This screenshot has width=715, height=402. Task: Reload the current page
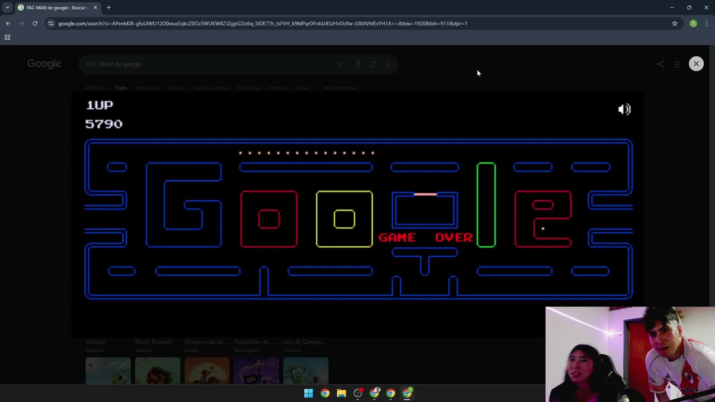(x=35, y=23)
